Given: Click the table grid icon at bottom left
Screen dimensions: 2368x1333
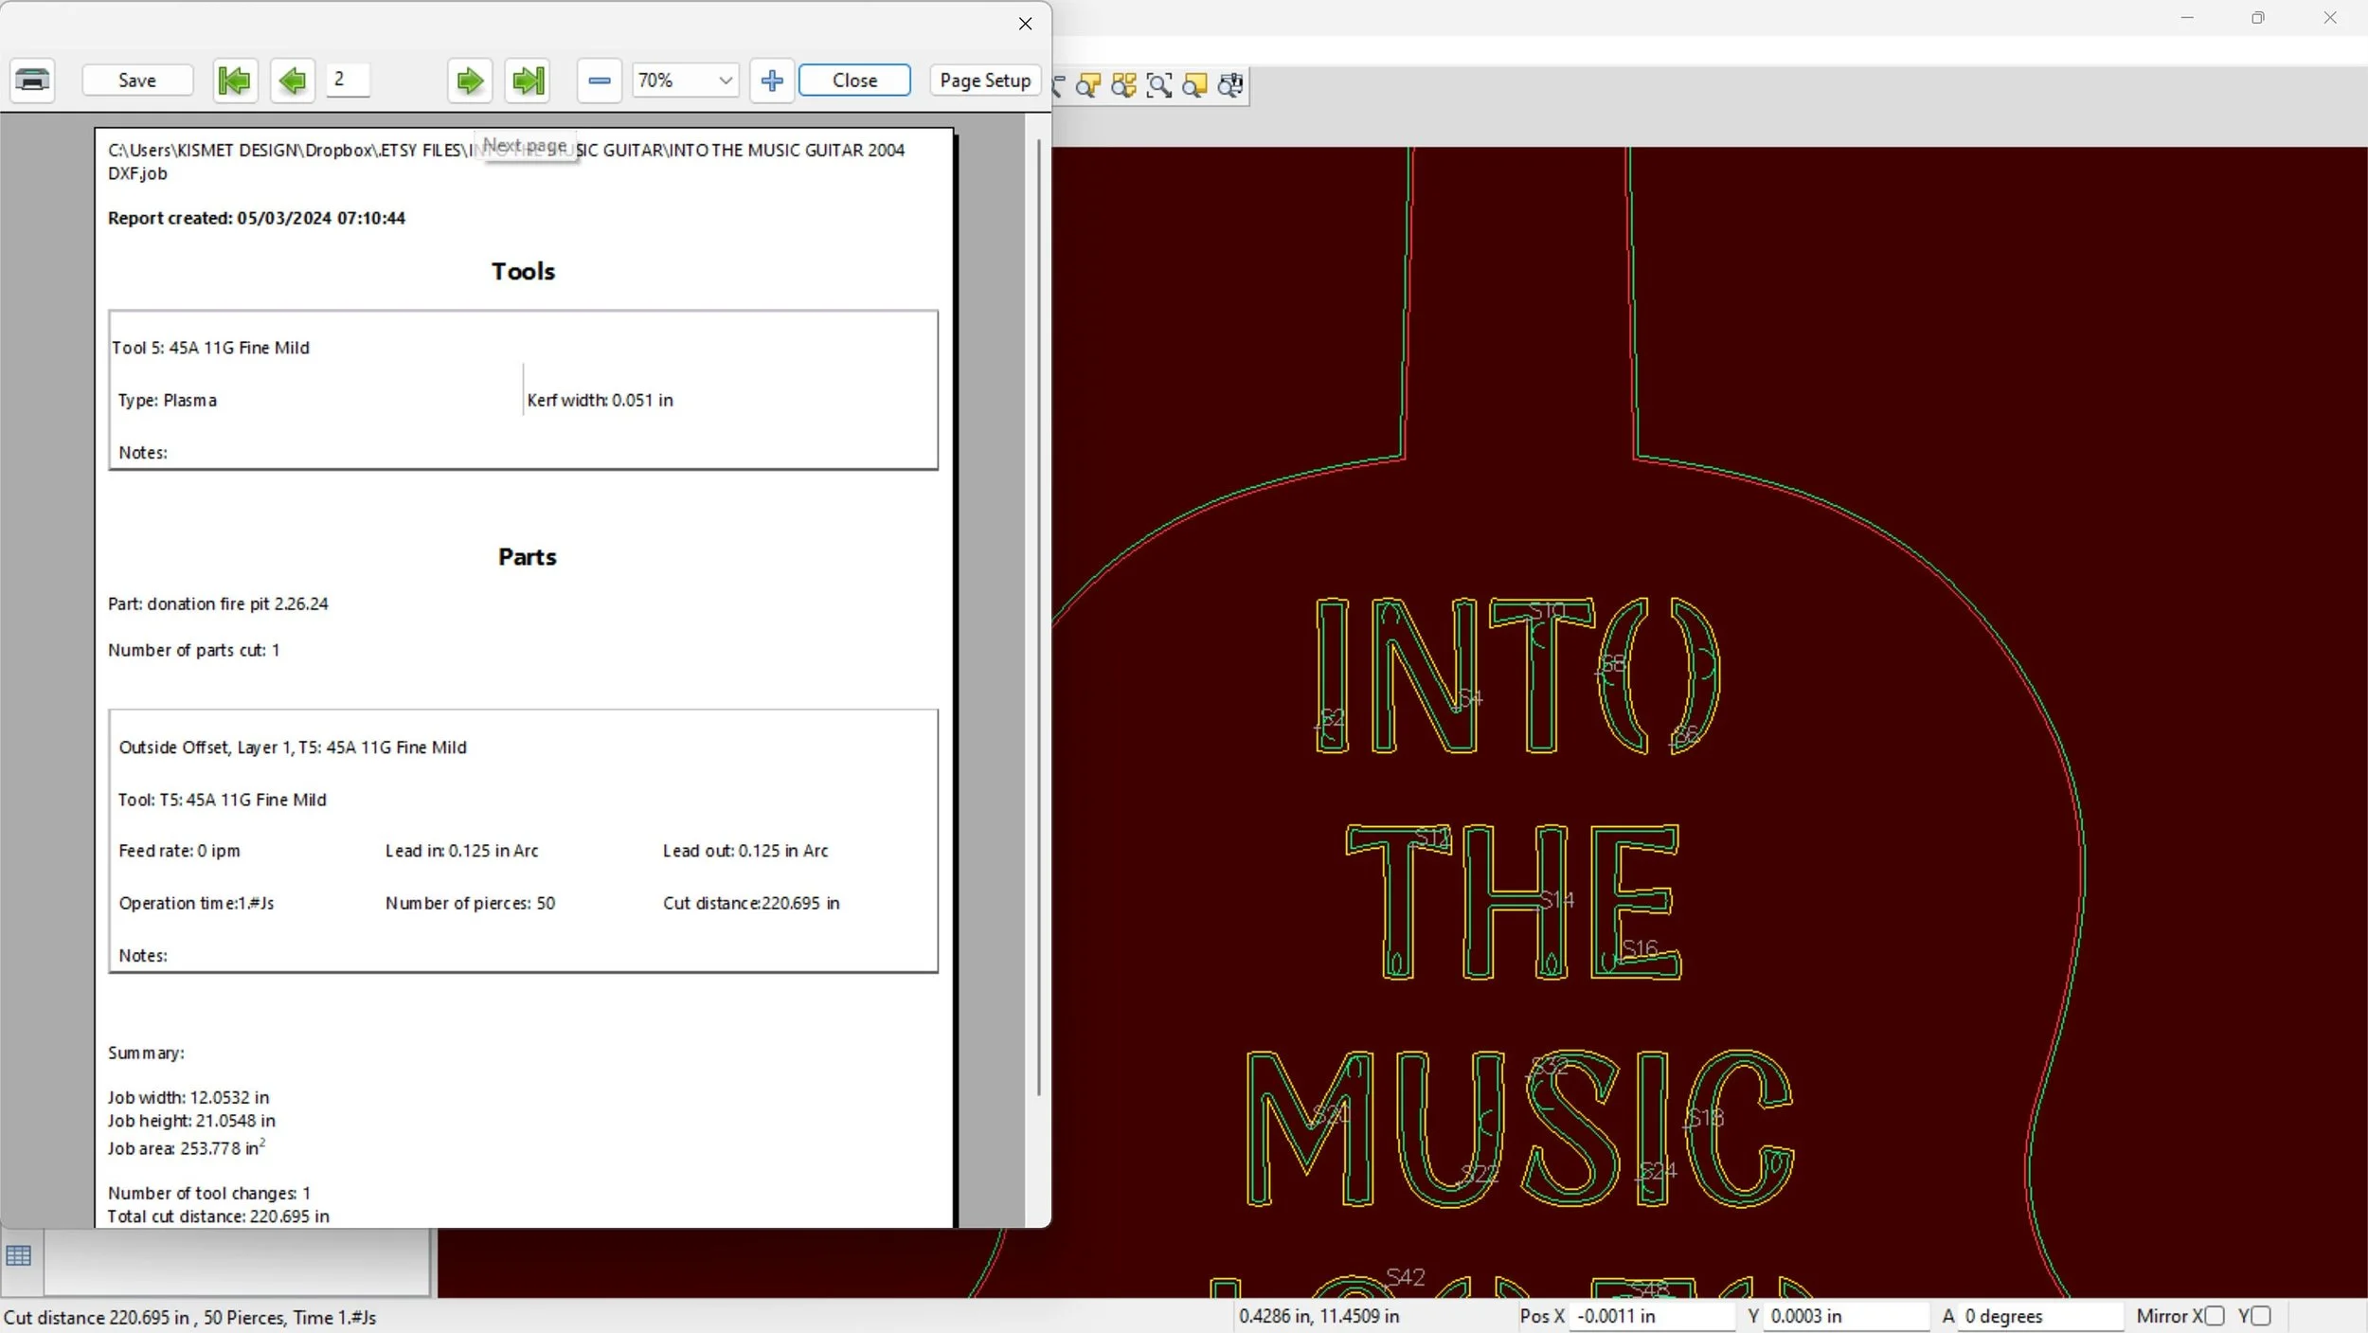Looking at the screenshot, I should click(x=19, y=1256).
